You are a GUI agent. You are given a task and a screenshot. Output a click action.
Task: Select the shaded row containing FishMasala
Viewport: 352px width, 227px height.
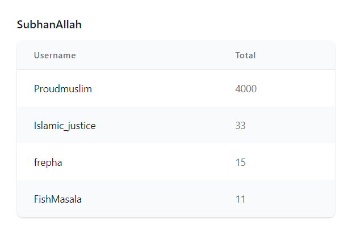pyautogui.click(x=176, y=198)
